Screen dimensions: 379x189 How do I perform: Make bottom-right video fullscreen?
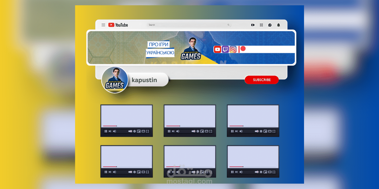pyautogui.click(x=274, y=172)
